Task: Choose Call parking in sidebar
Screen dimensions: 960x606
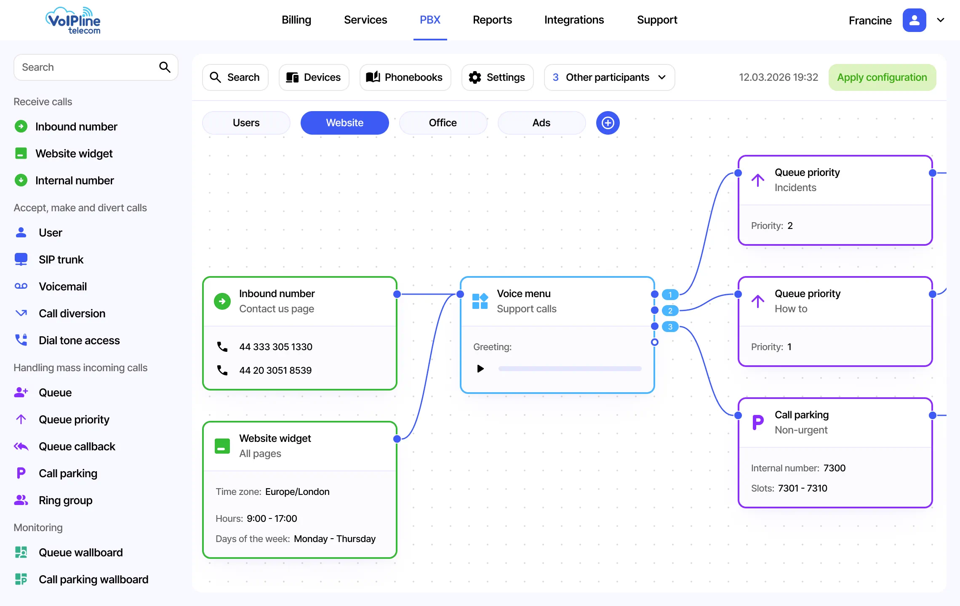Action: point(56,473)
